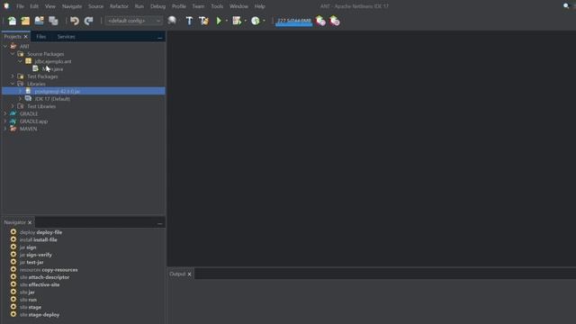Open the NetBeans application icon in the title bar
The image size is (576, 324).
(6, 6)
